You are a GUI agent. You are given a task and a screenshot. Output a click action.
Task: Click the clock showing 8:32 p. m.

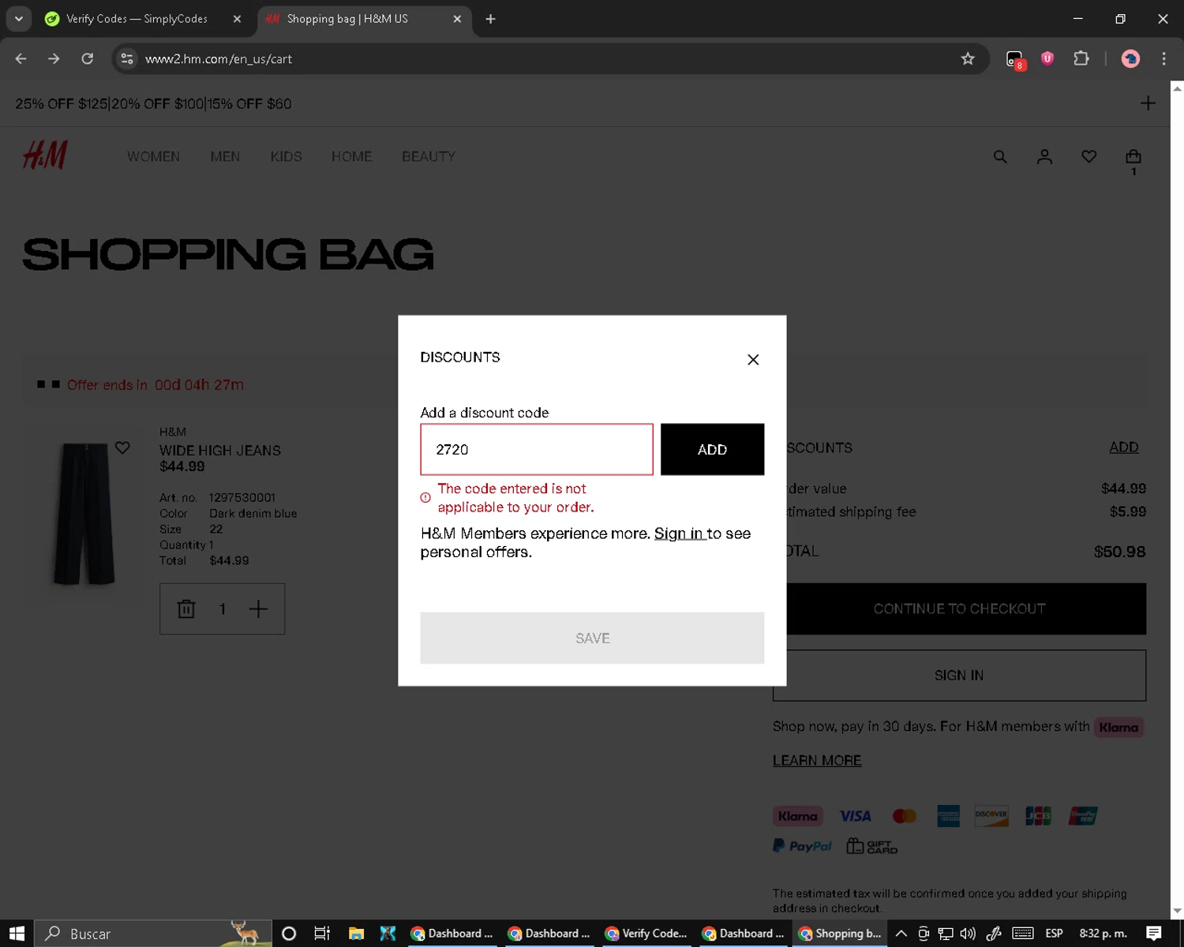coord(1103,934)
